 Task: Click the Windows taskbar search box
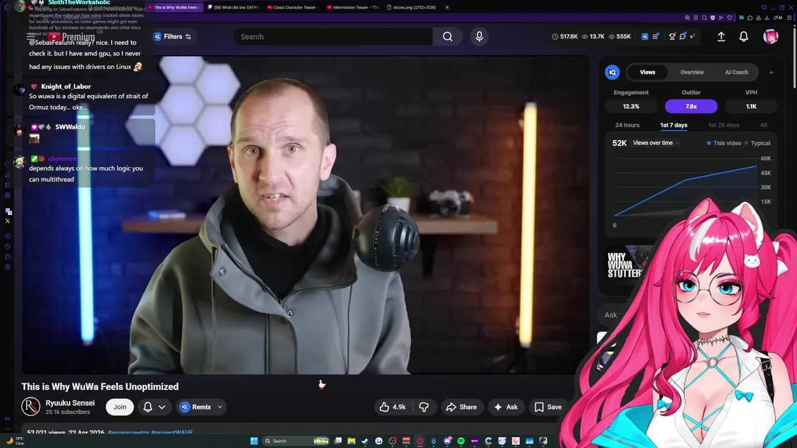click(x=295, y=441)
